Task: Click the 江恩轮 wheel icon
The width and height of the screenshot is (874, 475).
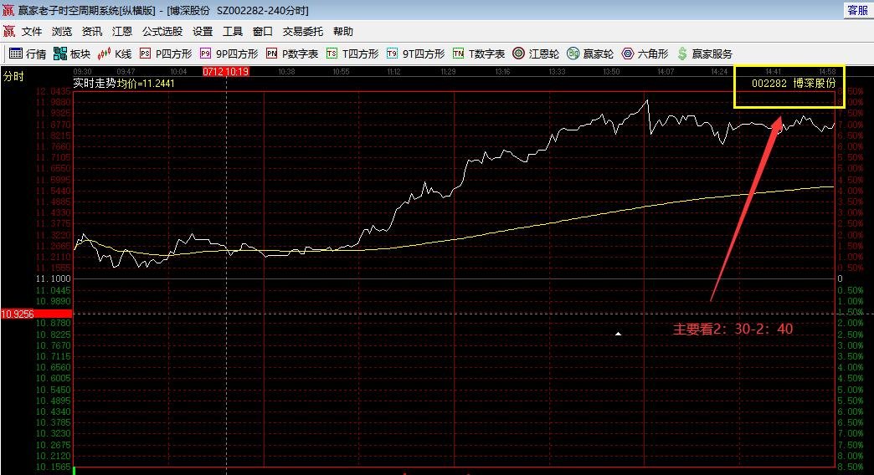Action: (x=518, y=54)
